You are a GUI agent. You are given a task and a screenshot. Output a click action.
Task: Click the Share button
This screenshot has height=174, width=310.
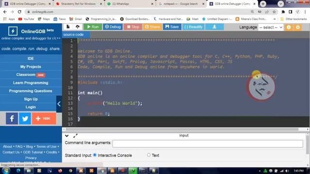click(152, 27)
